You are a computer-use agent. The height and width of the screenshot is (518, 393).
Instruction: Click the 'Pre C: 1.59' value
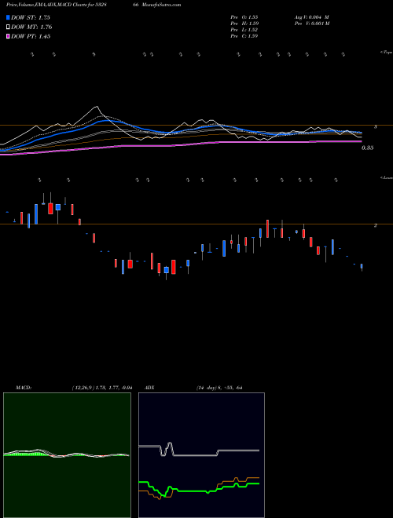click(x=244, y=36)
